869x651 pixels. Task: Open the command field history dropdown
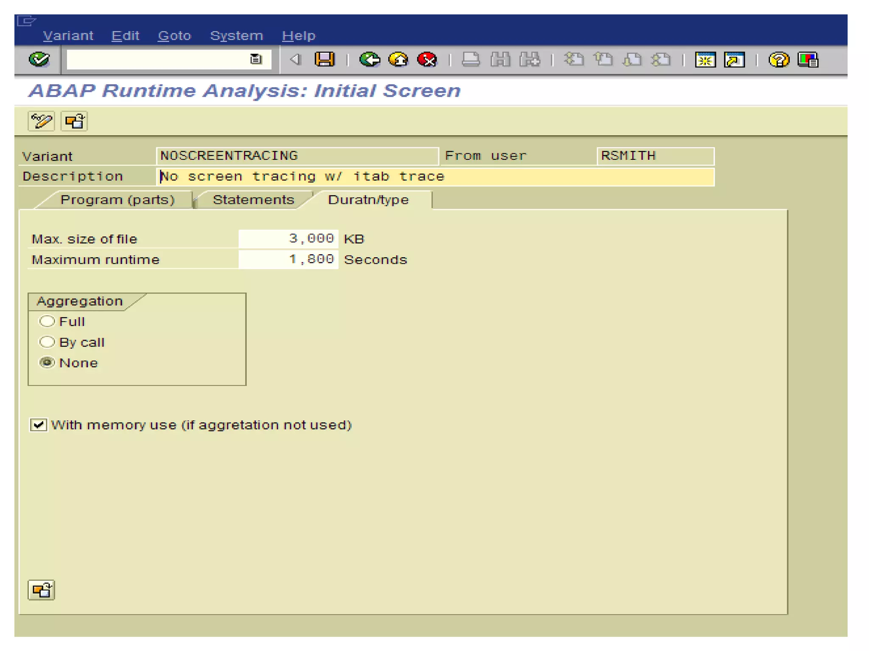pyautogui.click(x=255, y=59)
